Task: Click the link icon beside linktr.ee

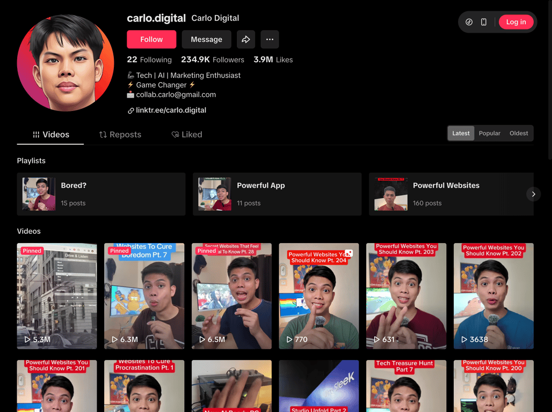Action: (x=130, y=111)
